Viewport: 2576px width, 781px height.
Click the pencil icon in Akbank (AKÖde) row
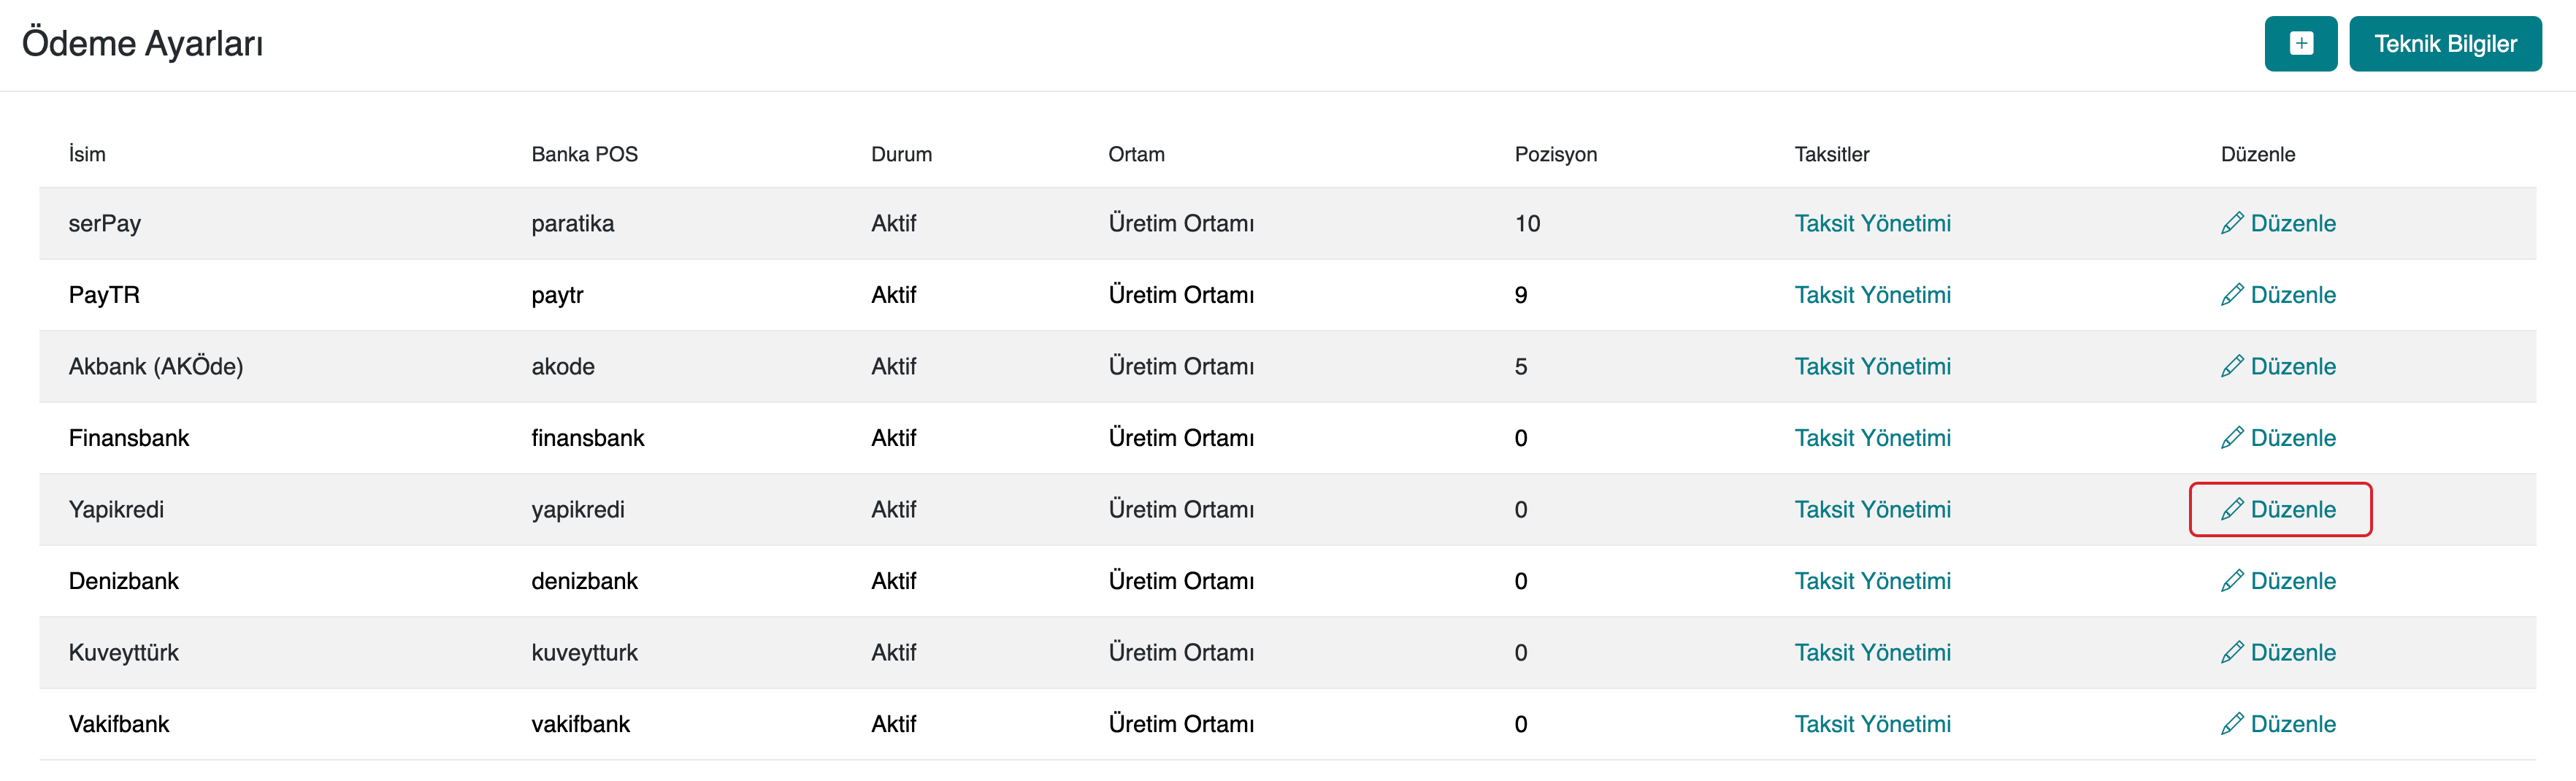2231,366
